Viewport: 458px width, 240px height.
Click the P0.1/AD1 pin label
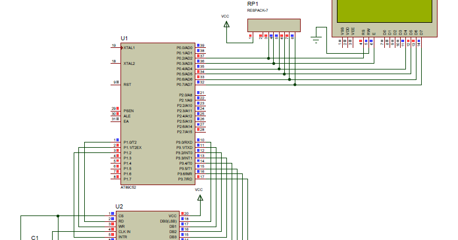pos(184,53)
